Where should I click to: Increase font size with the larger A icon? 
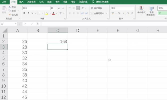(59, 8)
